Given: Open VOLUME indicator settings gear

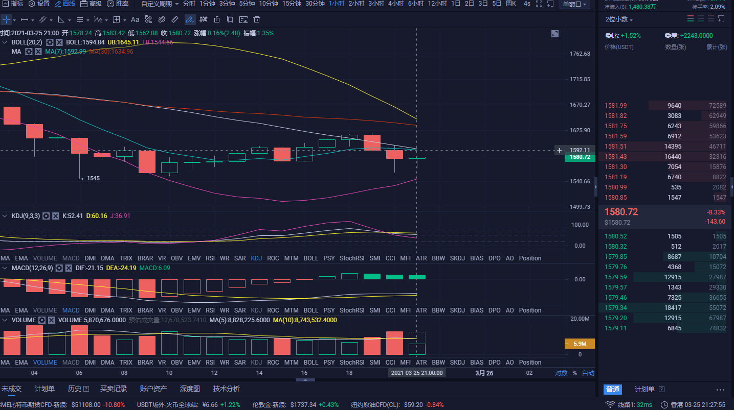Looking at the screenshot, I should point(43,320).
